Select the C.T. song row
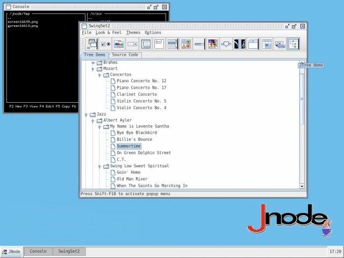344x258 pixels. [x=118, y=160]
